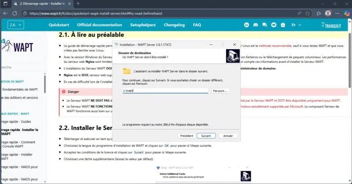Click the 2.1. À lire au préalable heading

pyautogui.click(x=92, y=35)
